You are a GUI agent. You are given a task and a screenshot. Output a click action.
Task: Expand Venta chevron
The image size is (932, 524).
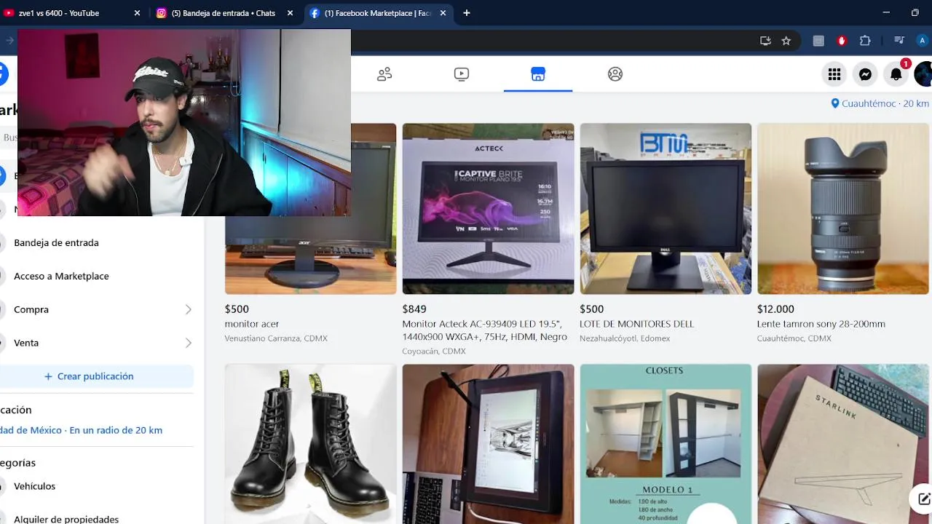click(x=188, y=343)
